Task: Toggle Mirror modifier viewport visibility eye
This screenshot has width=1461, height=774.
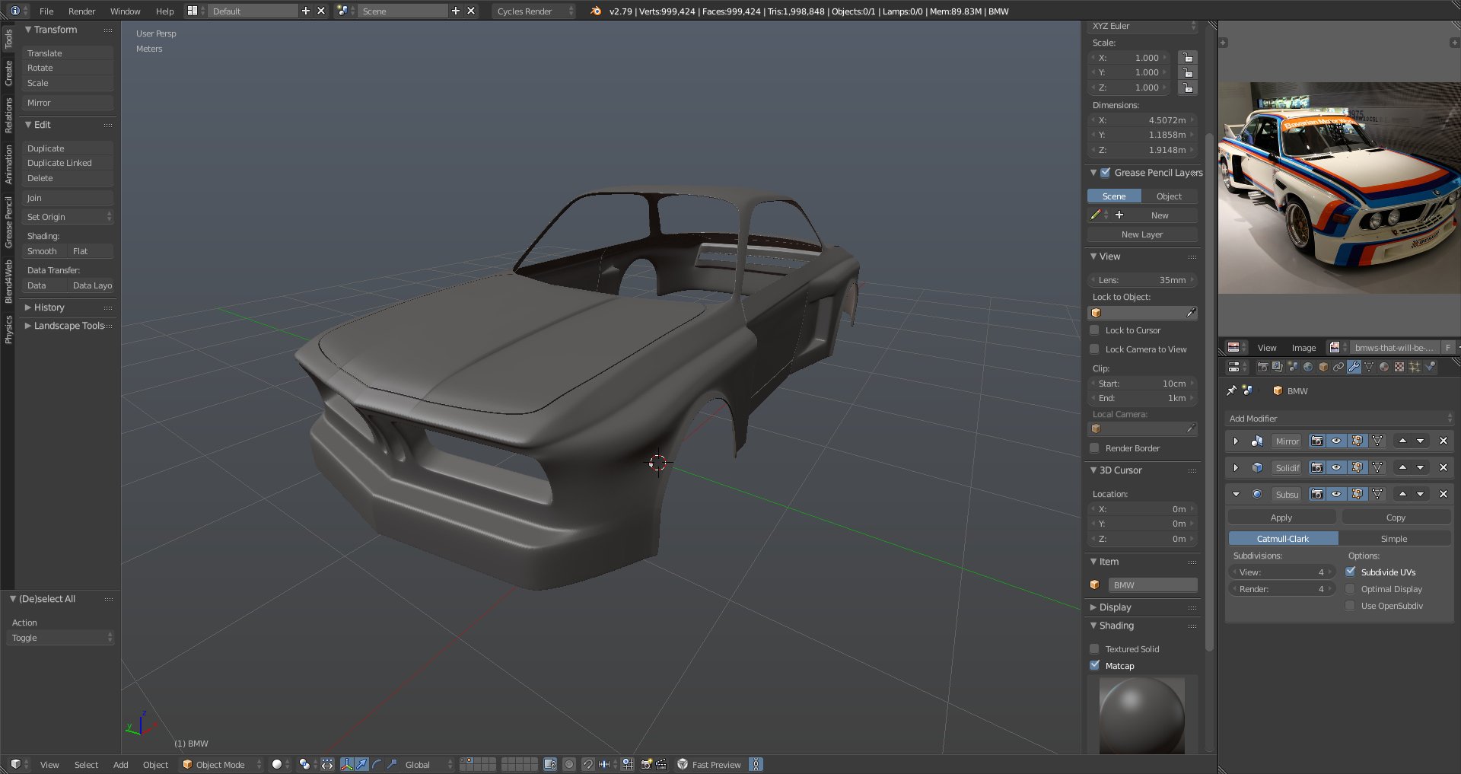Action: click(x=1336, y=441)
